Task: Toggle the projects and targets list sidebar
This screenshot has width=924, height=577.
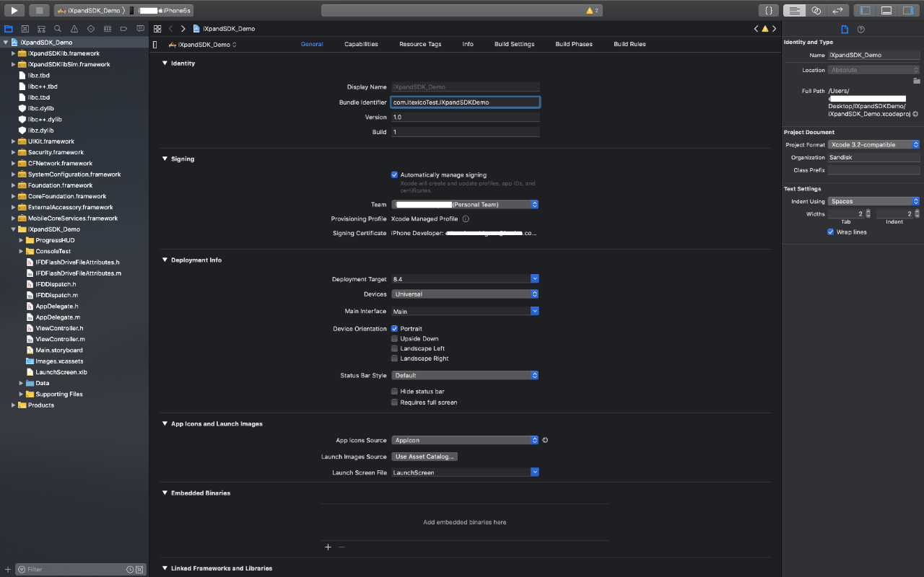Action: pos(155,45)
